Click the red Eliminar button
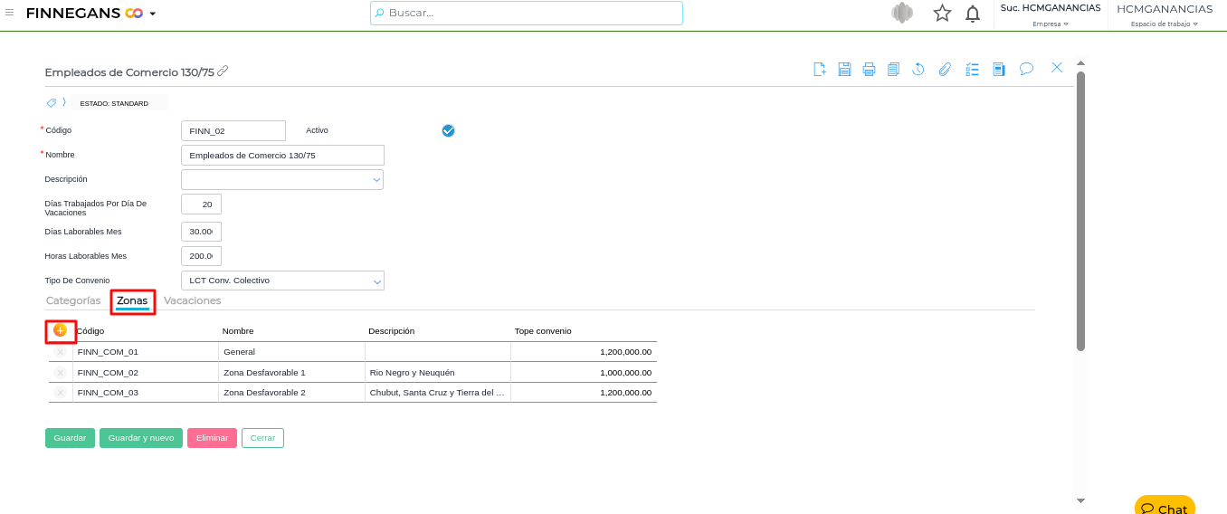1227x514 pixels. point(212,438)
